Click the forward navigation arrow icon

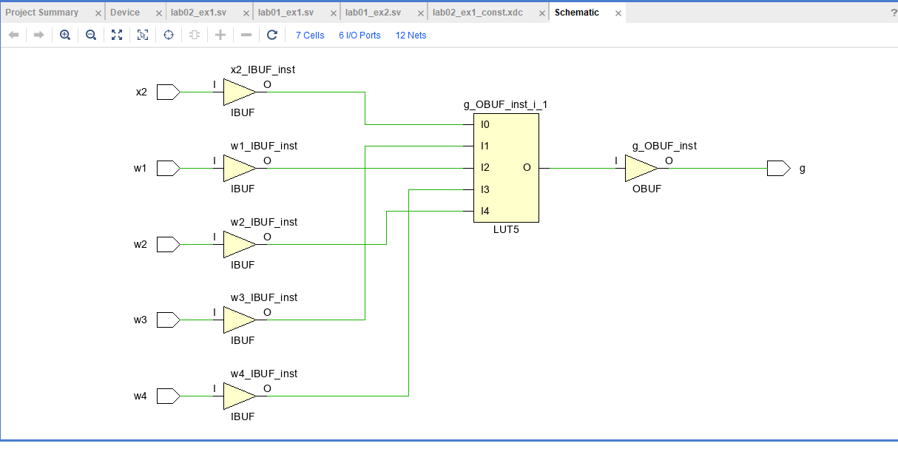click(x=38, y=34)
